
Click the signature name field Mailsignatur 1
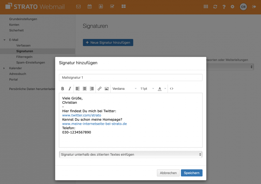tap(131, 77)
